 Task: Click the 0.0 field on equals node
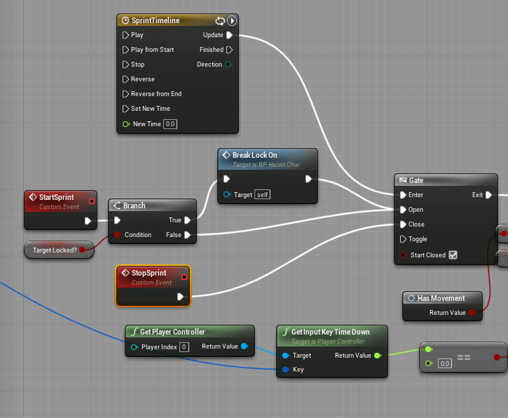[x=444, y=363]
